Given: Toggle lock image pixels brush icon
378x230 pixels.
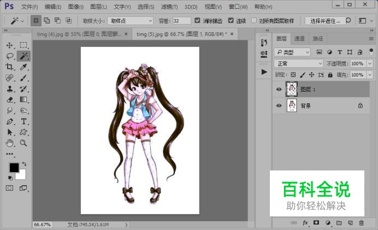Looking at the screenshot, I should [x=302, y=75].
